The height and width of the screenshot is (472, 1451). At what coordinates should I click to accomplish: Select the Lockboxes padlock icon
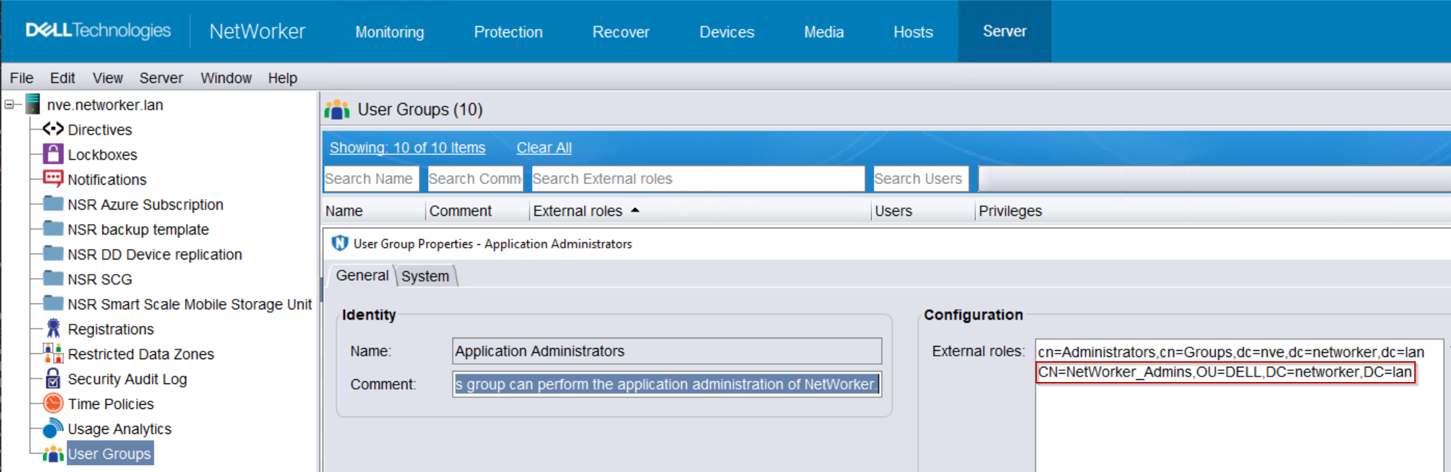(53, 154)
